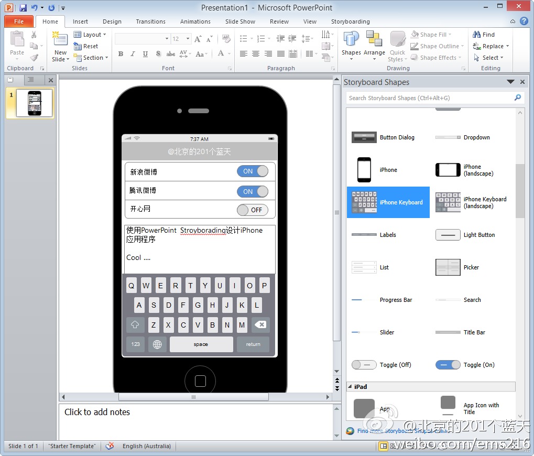Switch off the 腾讯微博 toggle
This screenshot has width=534, height=456.
(x=253, y=191)
